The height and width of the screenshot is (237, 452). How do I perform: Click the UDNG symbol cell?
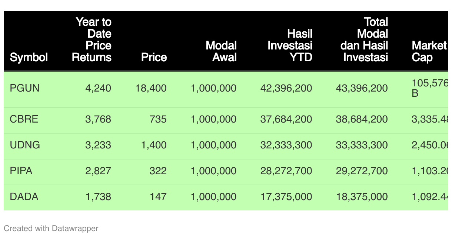pyautogui.click(x=25, y=145)
